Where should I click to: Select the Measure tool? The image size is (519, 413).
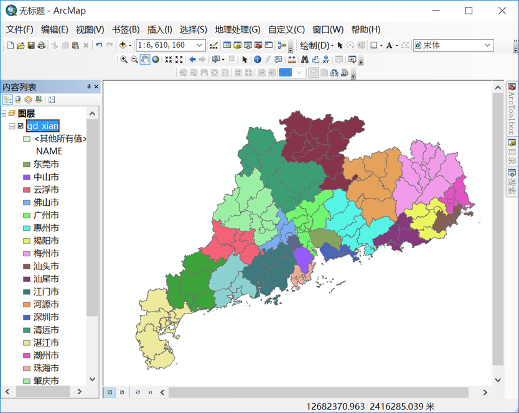(292, 60)
